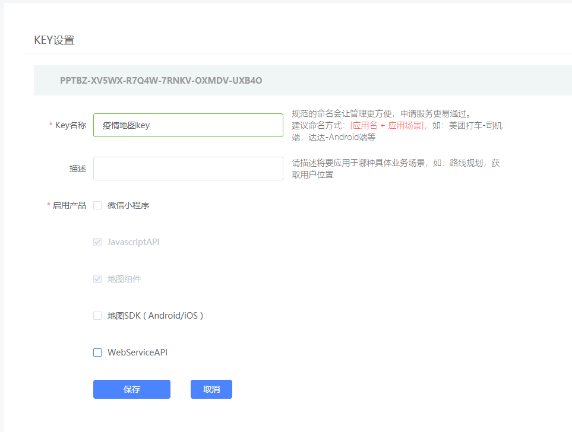The height and width of the screenshot is (432, 572).
Task: Check the 地图SDK（Android/iOS）checkbox
Action: [97, 315]
